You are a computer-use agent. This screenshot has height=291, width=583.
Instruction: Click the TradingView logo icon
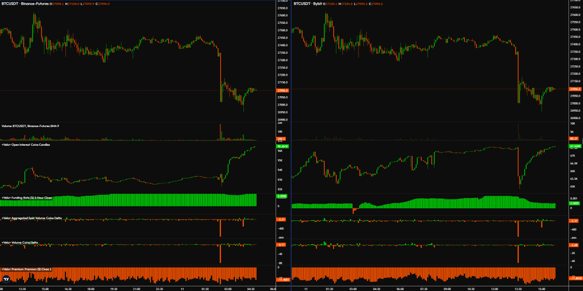pyautogui.click(x=7, y=279)
